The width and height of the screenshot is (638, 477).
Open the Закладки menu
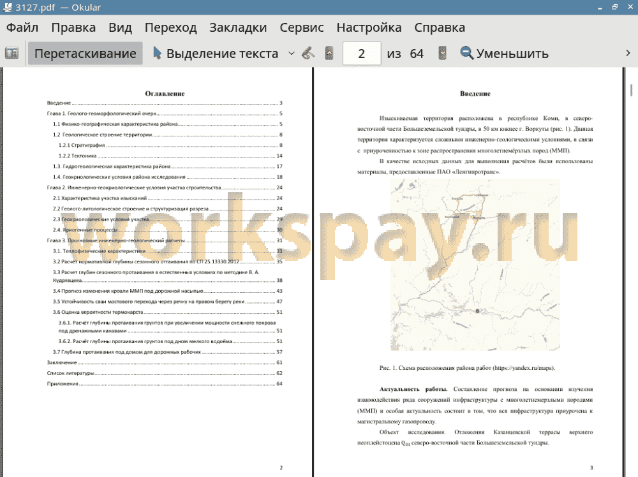238,27
